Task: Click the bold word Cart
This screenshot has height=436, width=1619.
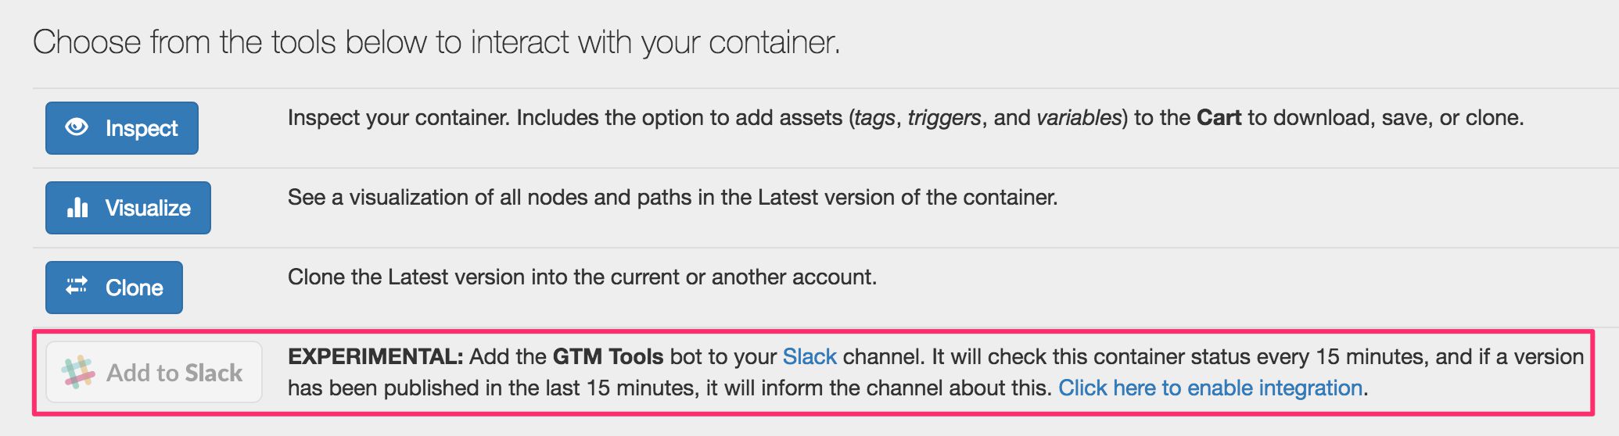Action: (1219, 118)
